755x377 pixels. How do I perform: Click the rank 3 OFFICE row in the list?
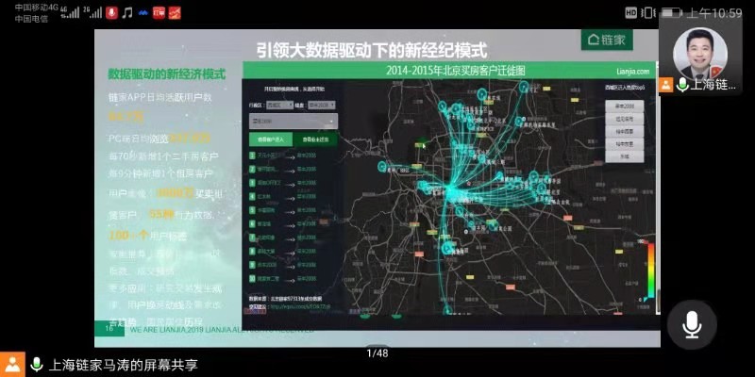pos(283,183)
